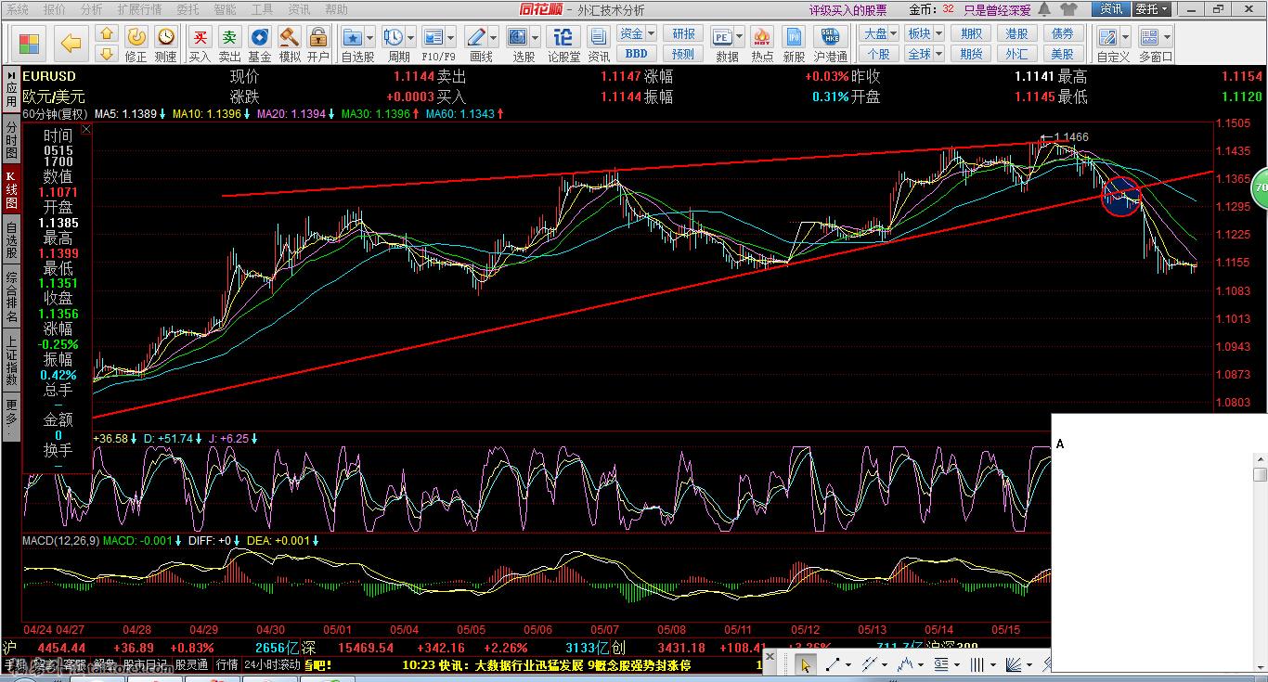This screenshot has width=1268, height=682.
Task: Select the arrow pointer drawing tool
Action: [x=805, y=664]
